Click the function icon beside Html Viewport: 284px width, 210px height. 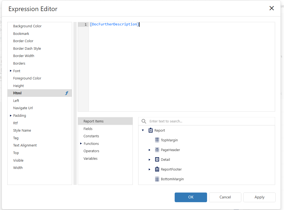click(x=67, y=93)
